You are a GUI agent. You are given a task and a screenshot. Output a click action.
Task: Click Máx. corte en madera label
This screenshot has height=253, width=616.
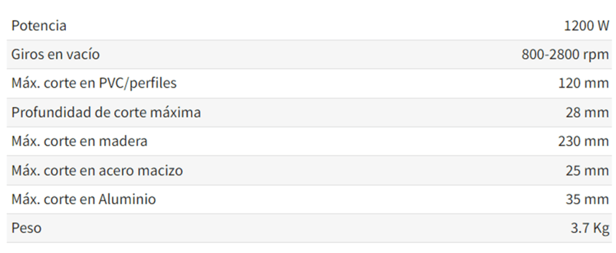tap(79, 141)
